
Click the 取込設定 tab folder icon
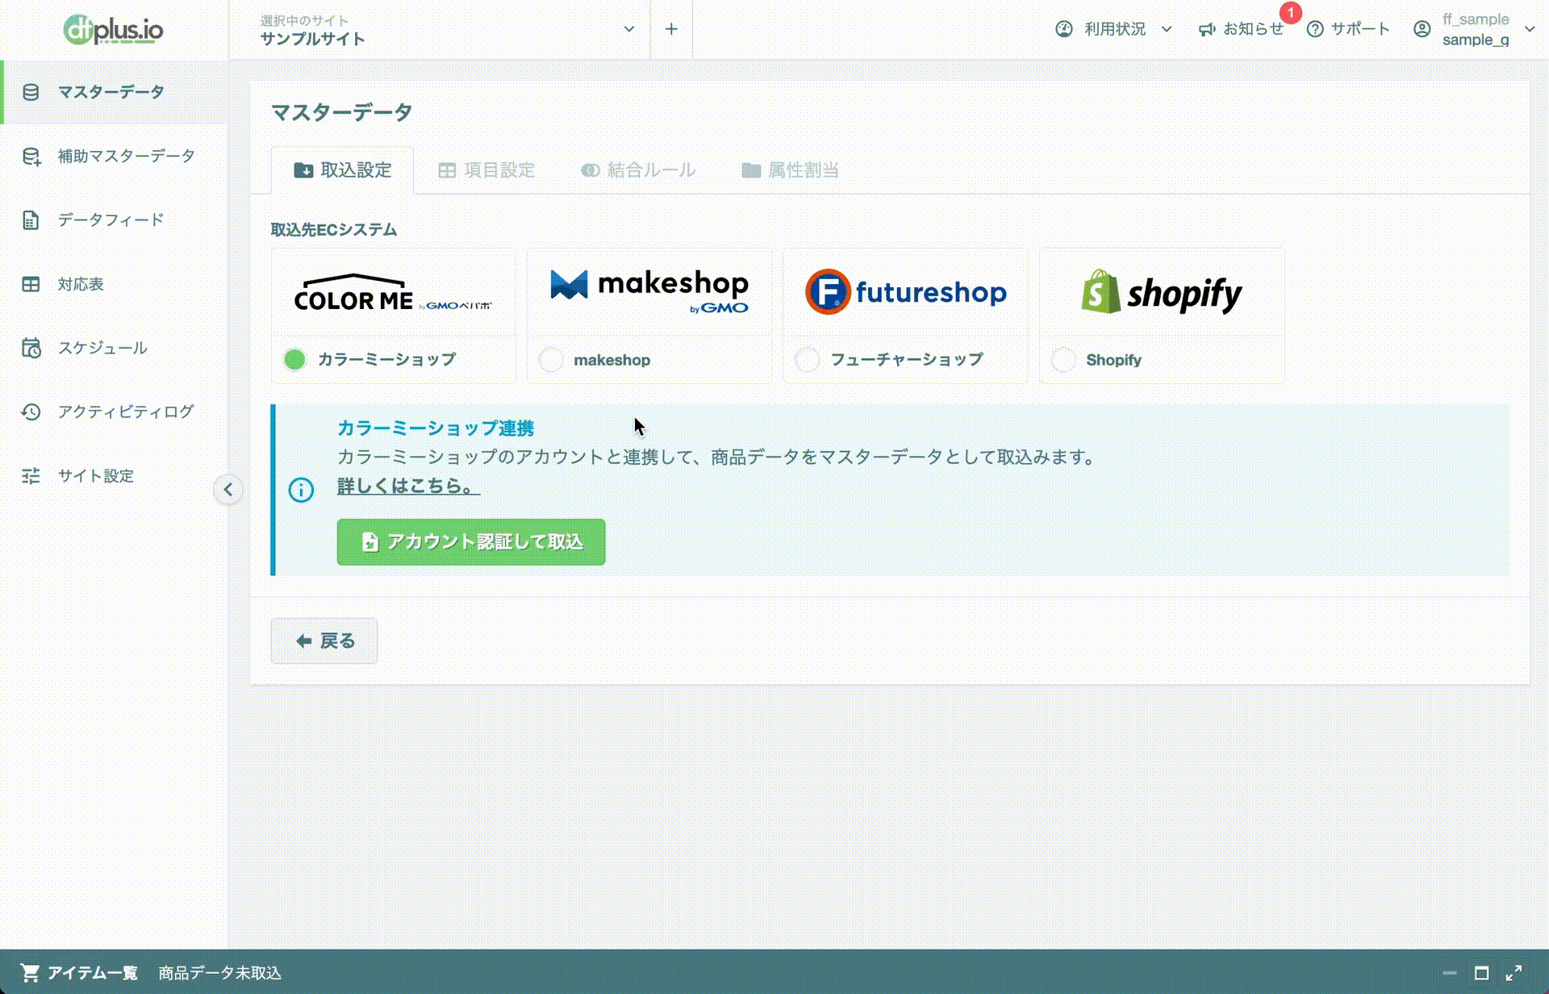click(303, 170)
